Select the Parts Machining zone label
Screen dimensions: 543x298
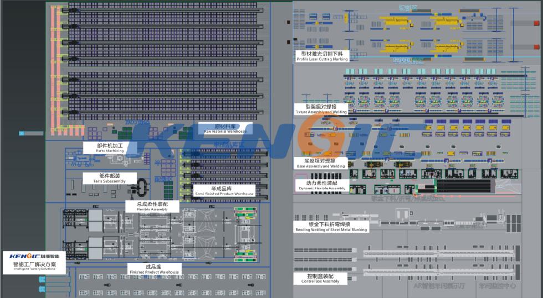pos(109,148)
